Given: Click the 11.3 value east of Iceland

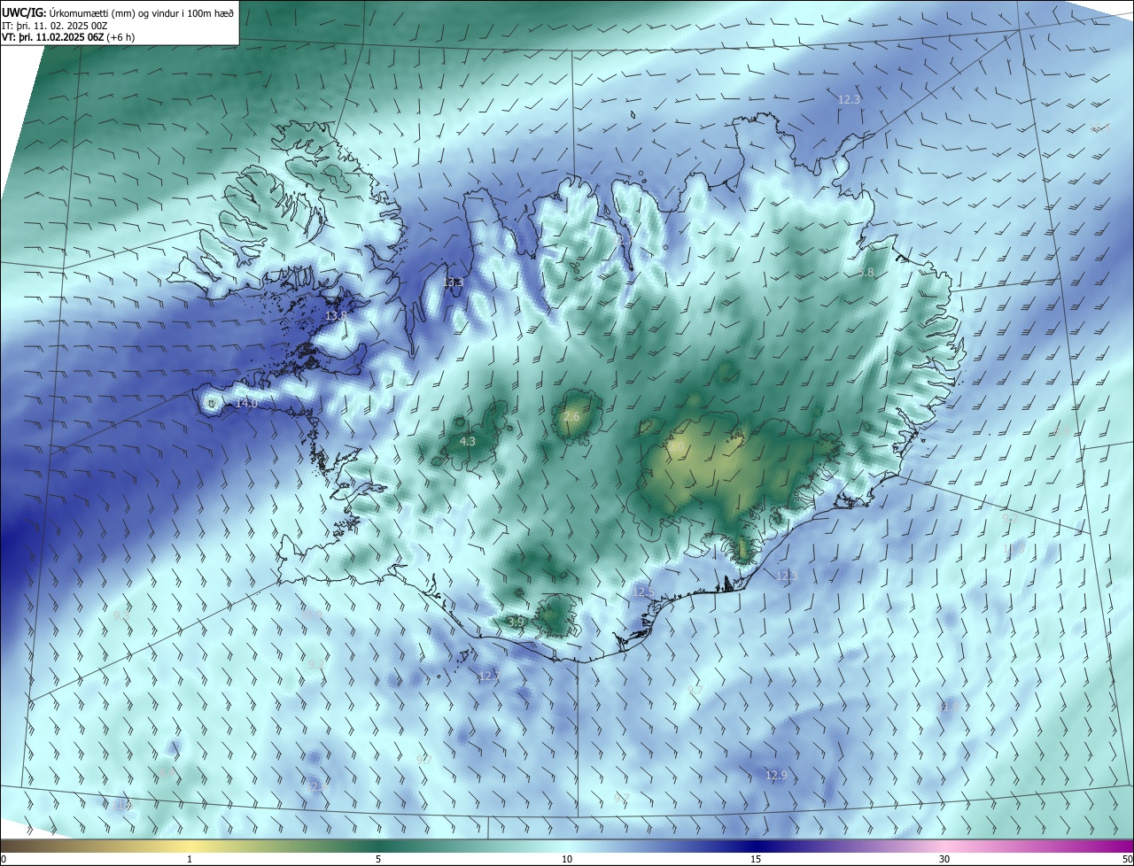Looking at the screenshot, I should pos(1014,549).
